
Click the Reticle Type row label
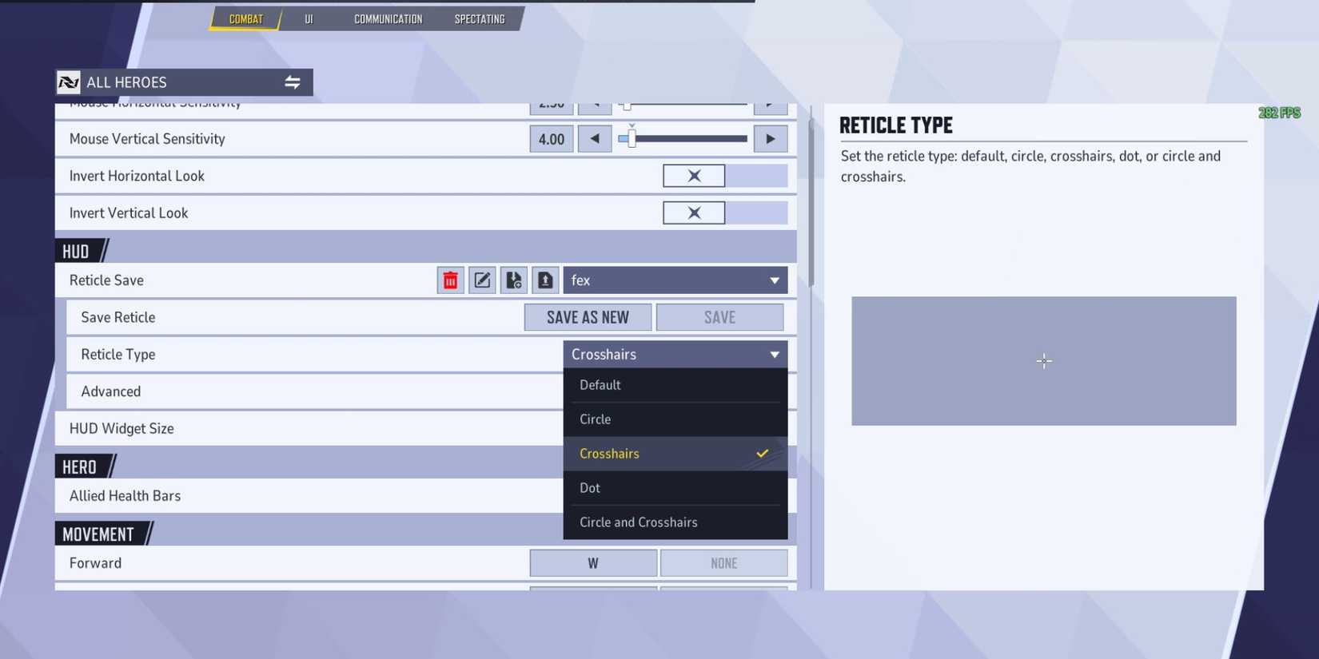(x=118, y=355)
